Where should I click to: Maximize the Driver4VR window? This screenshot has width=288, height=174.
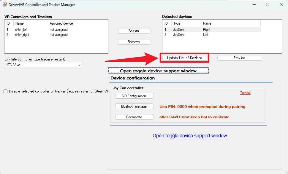[x=268, y=4]
